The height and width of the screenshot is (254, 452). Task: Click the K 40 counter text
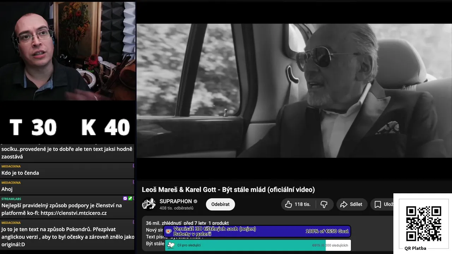pos(106,127)
